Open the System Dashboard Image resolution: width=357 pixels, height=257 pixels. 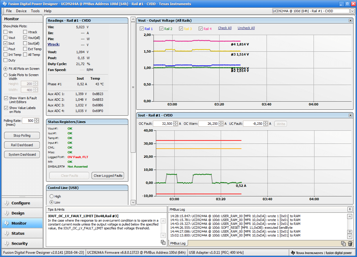coord(22,154)
